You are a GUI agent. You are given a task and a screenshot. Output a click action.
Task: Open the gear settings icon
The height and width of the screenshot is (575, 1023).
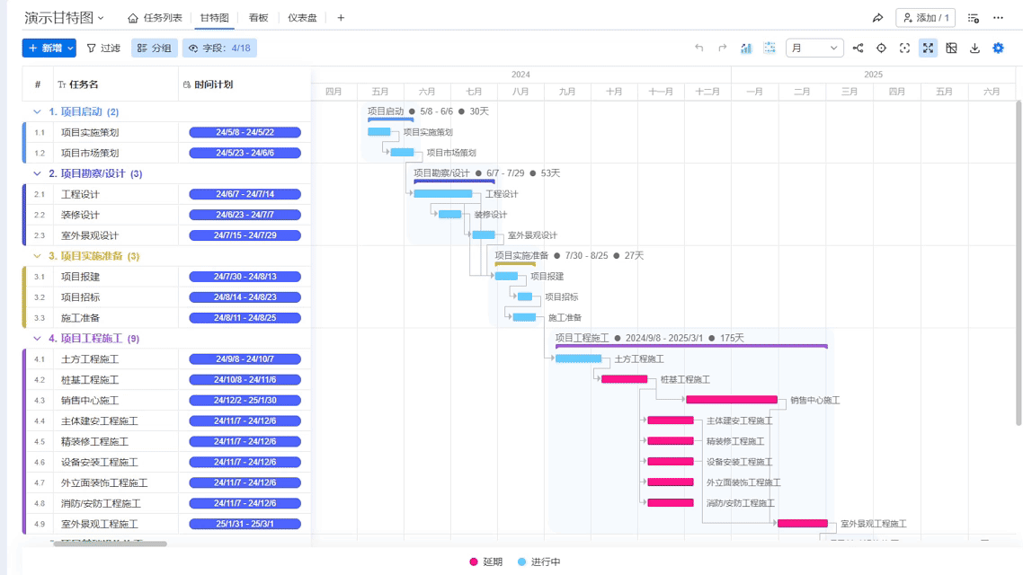point(998,49)
